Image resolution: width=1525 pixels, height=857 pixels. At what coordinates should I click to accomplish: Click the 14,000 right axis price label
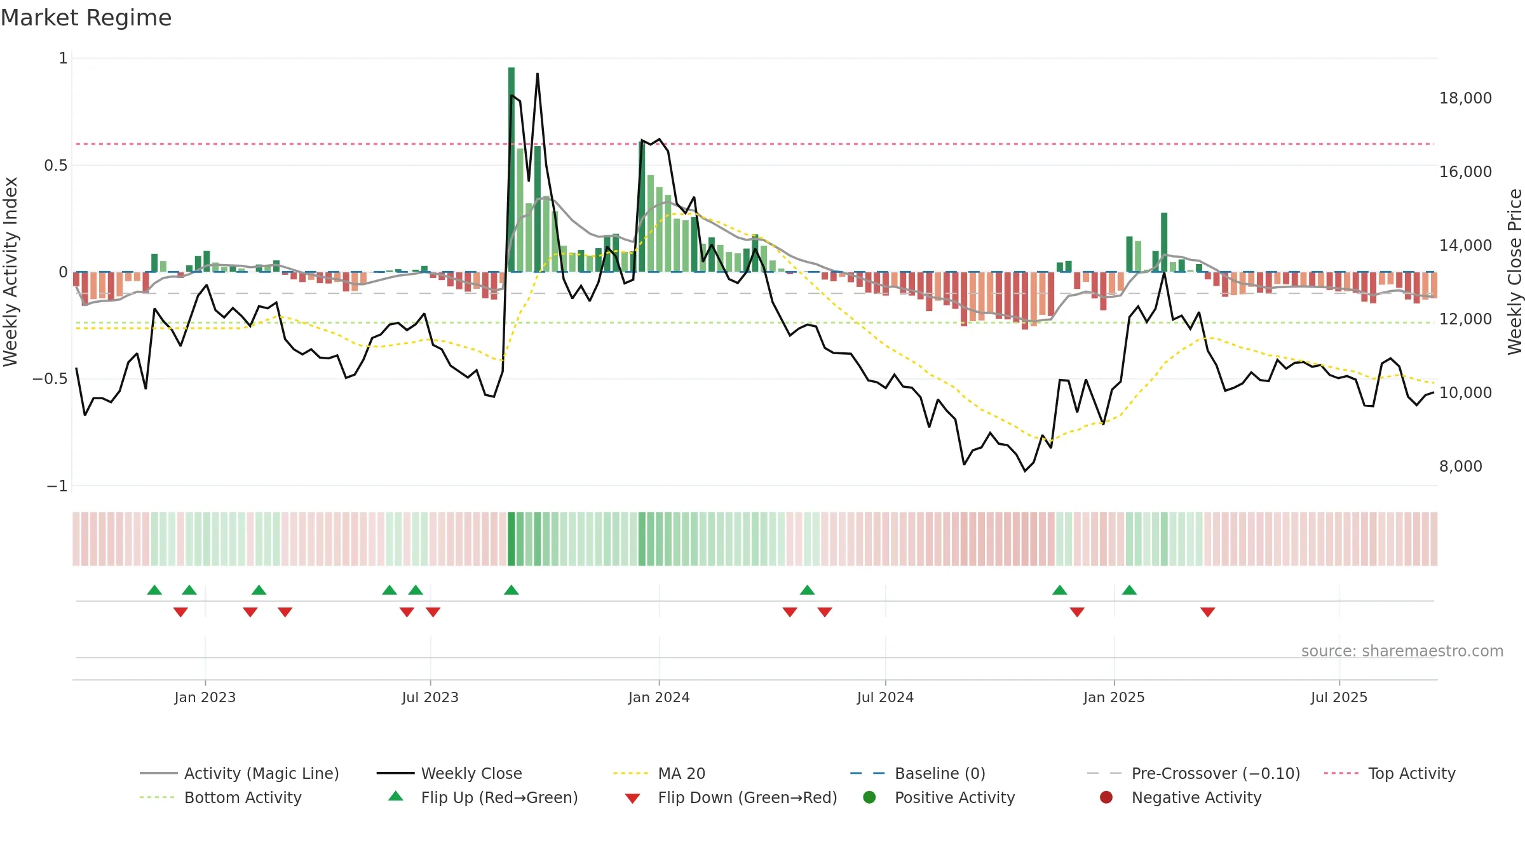[x=1465, y=246]
